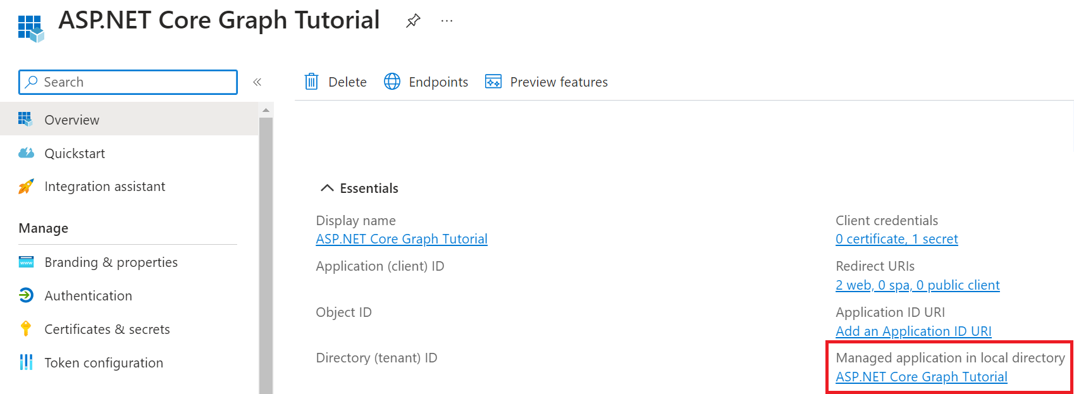The image size is (1074, 394).
Task: Select the Integration assistant rocket icon
Action: pyautogui.click(x=26, y=187)
